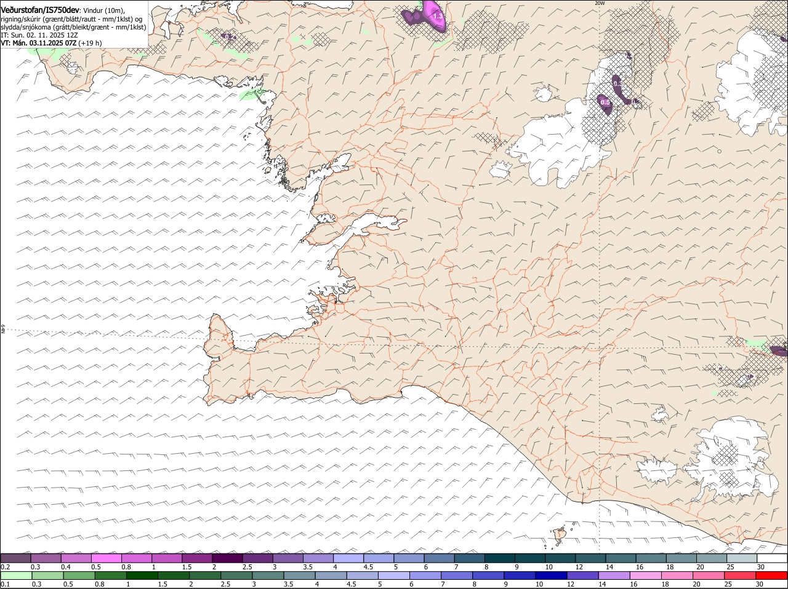Pick the dark blue swatch labeled 10 in the rain scale
Viewport: 788px width, 589px height.
tap(551, 575)
